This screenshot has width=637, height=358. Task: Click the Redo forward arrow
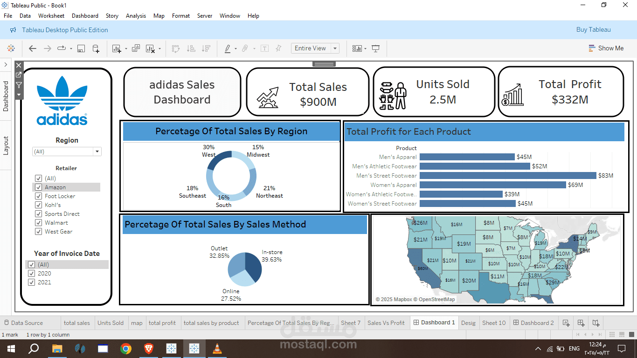(x=47, y=48)
